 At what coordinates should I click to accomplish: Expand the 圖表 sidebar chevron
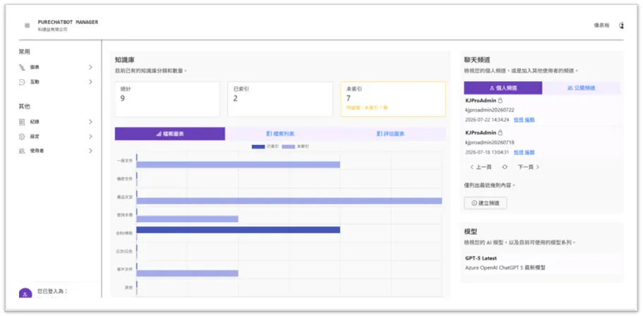(90, 68)
